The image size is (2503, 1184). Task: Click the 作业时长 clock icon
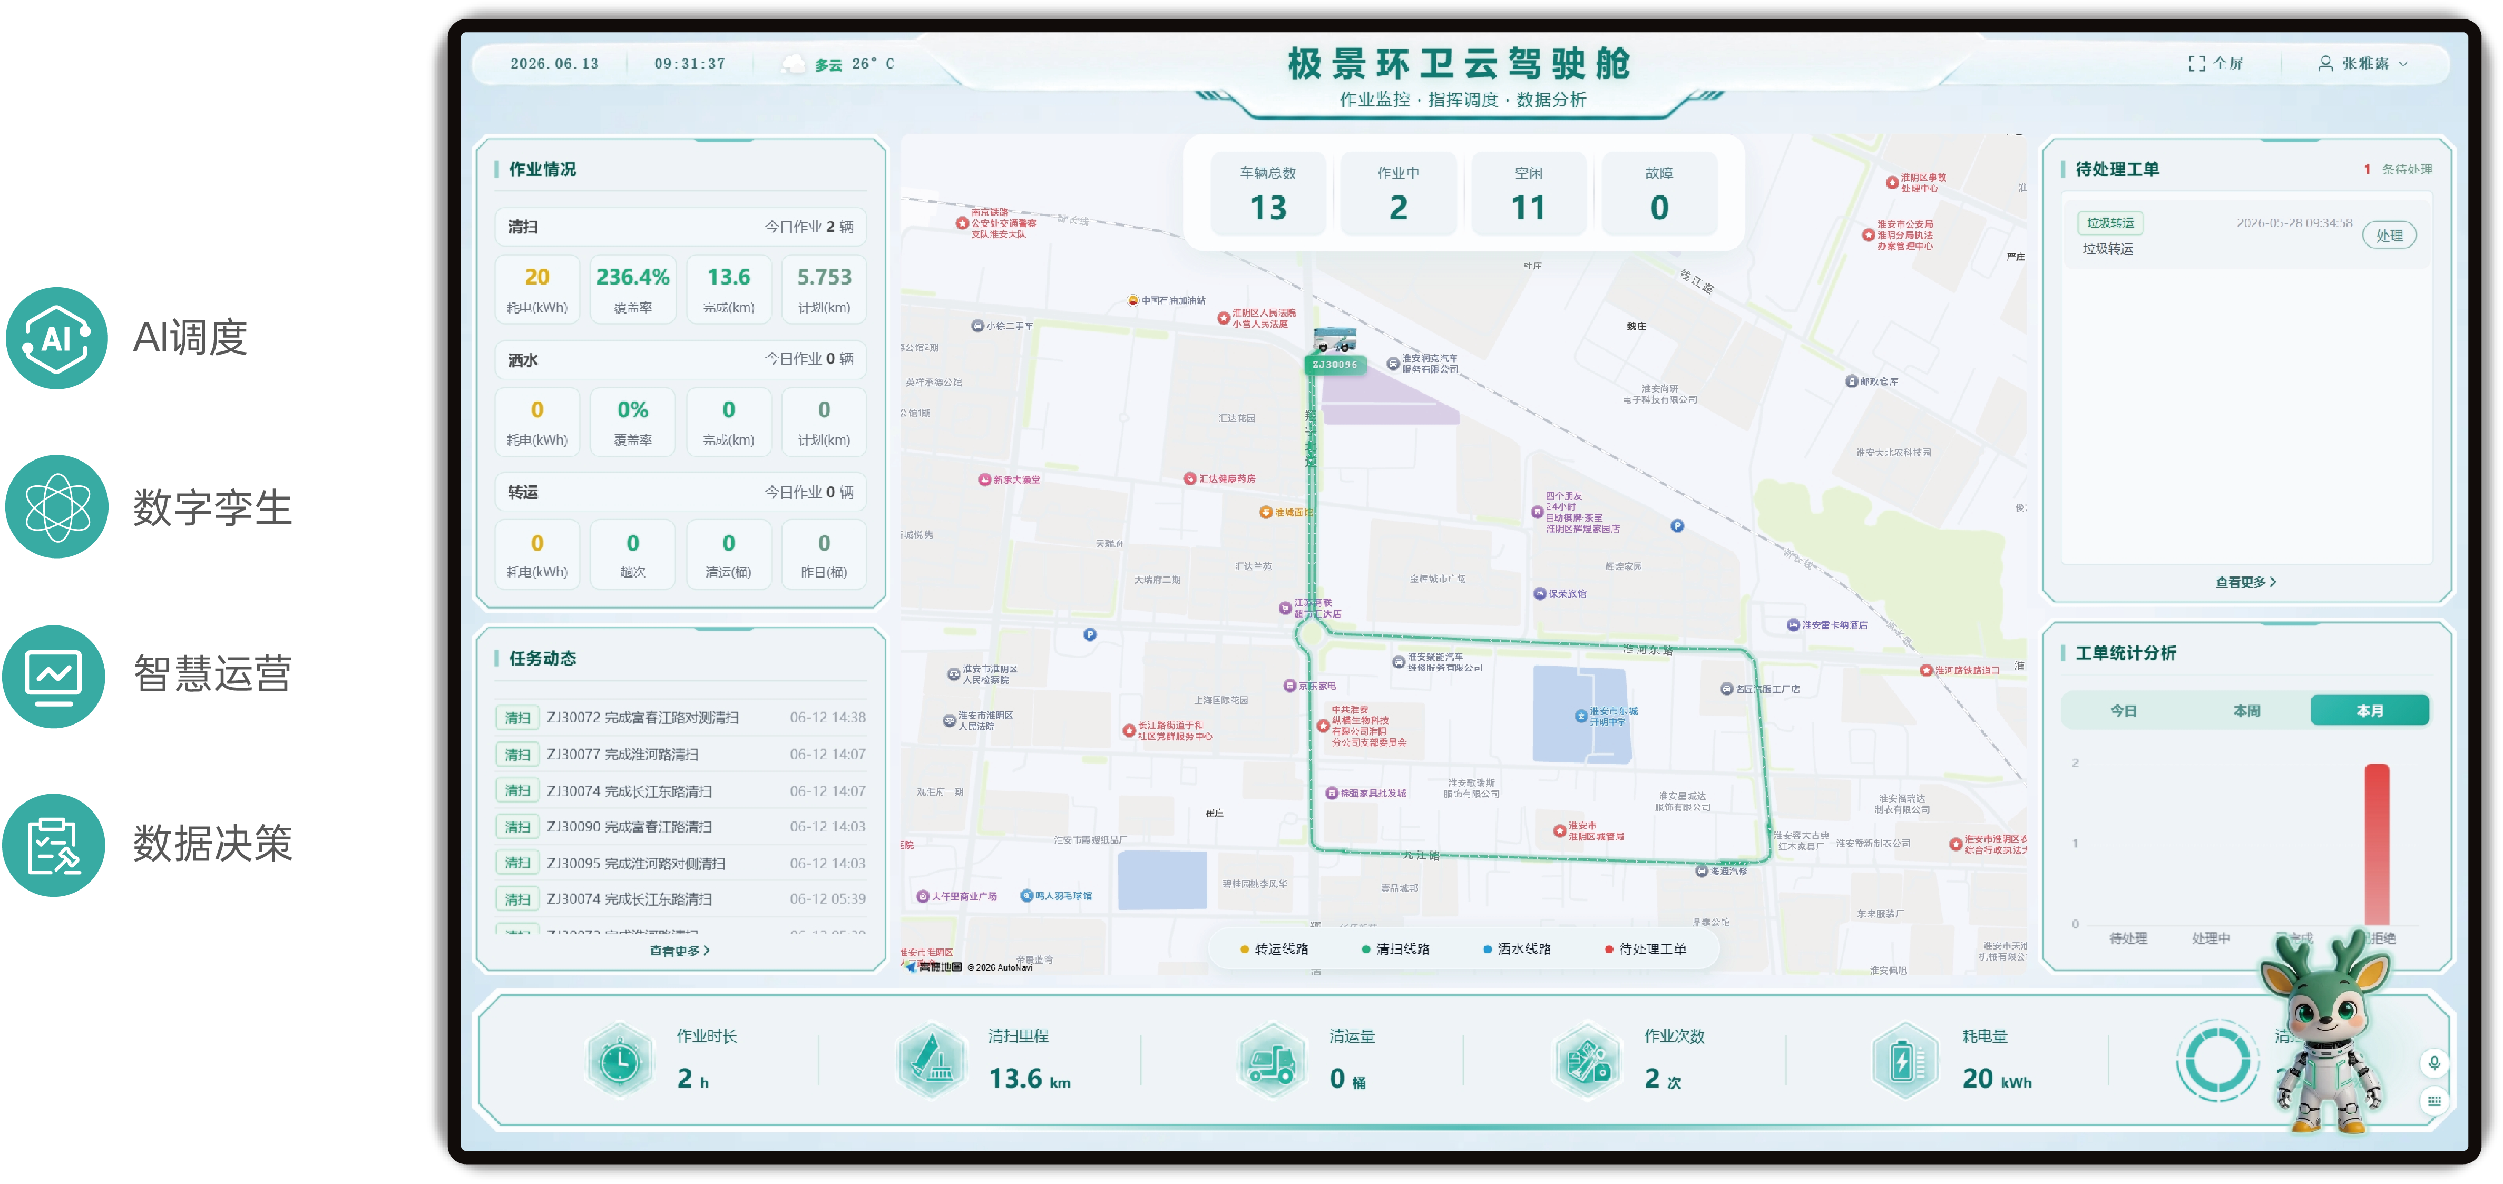coord(620,1061)
